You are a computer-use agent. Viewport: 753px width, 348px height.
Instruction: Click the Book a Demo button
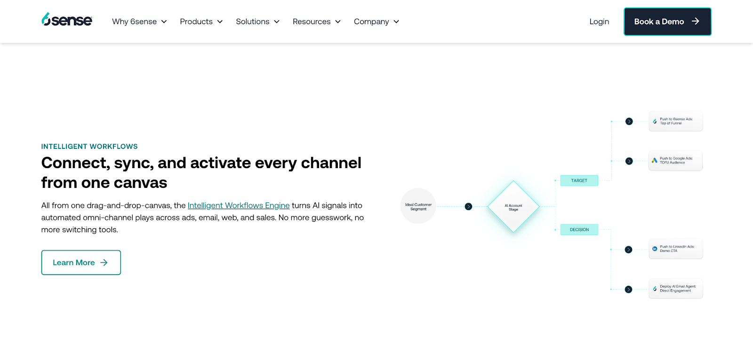[667, 22]
